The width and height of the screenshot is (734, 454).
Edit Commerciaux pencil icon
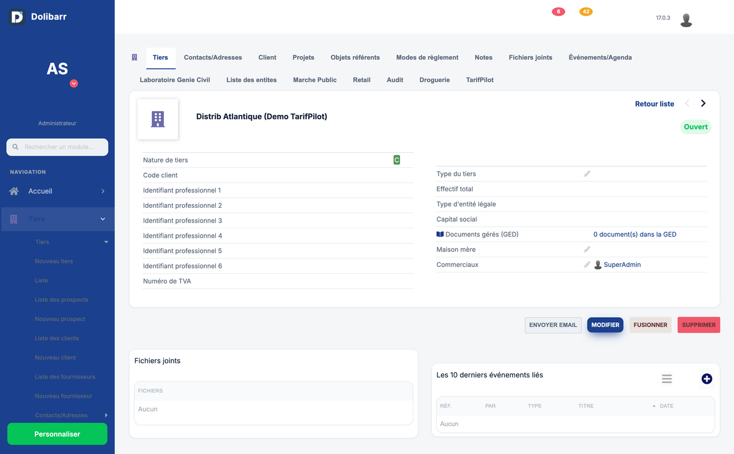pyautogui.click(x=587, y=265)
